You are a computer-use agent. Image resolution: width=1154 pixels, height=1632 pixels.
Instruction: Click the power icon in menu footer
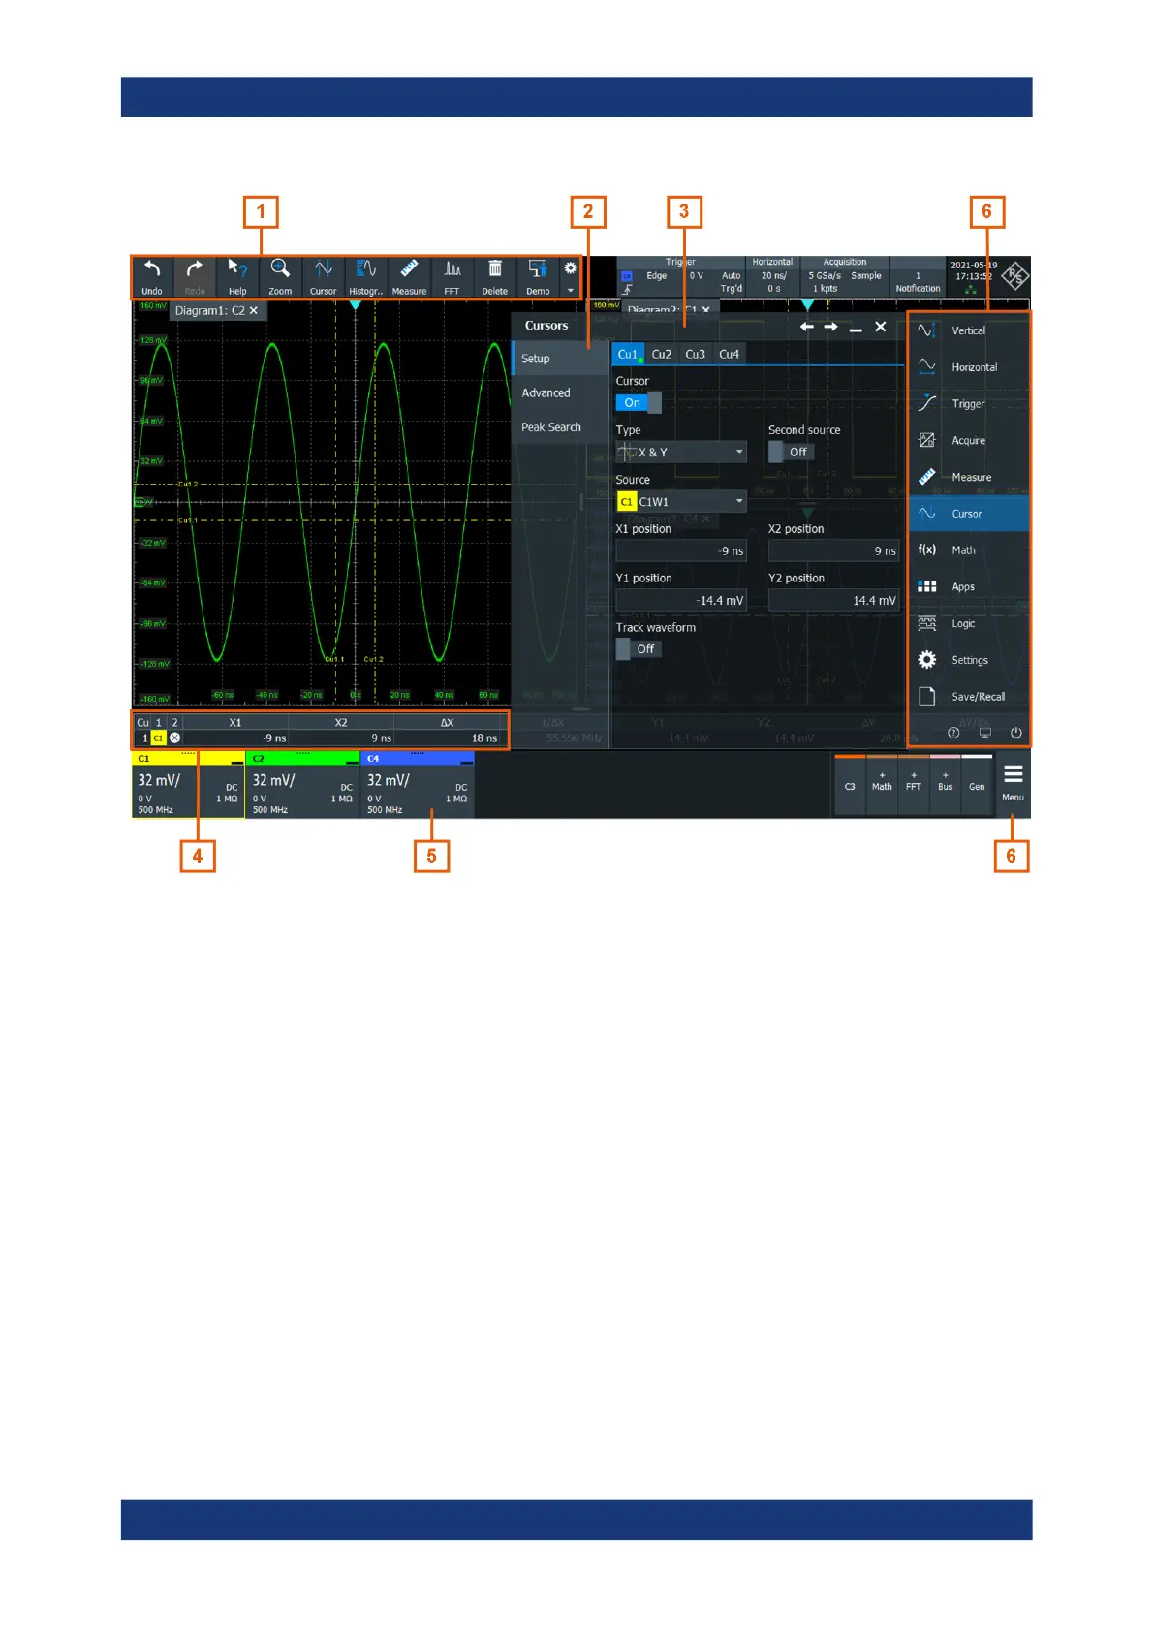coord(1015,733)
